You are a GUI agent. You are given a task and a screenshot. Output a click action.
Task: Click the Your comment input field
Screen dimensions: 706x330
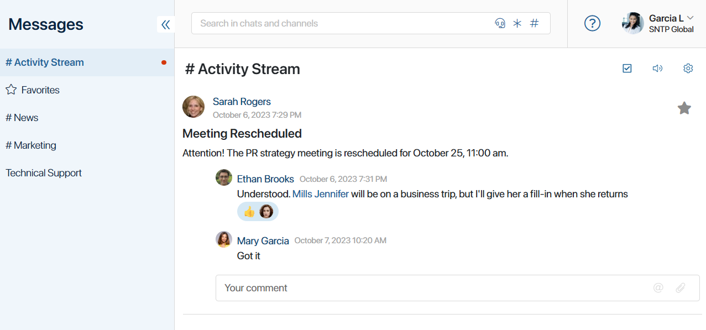pyautogui.click(x=457, y=288)
